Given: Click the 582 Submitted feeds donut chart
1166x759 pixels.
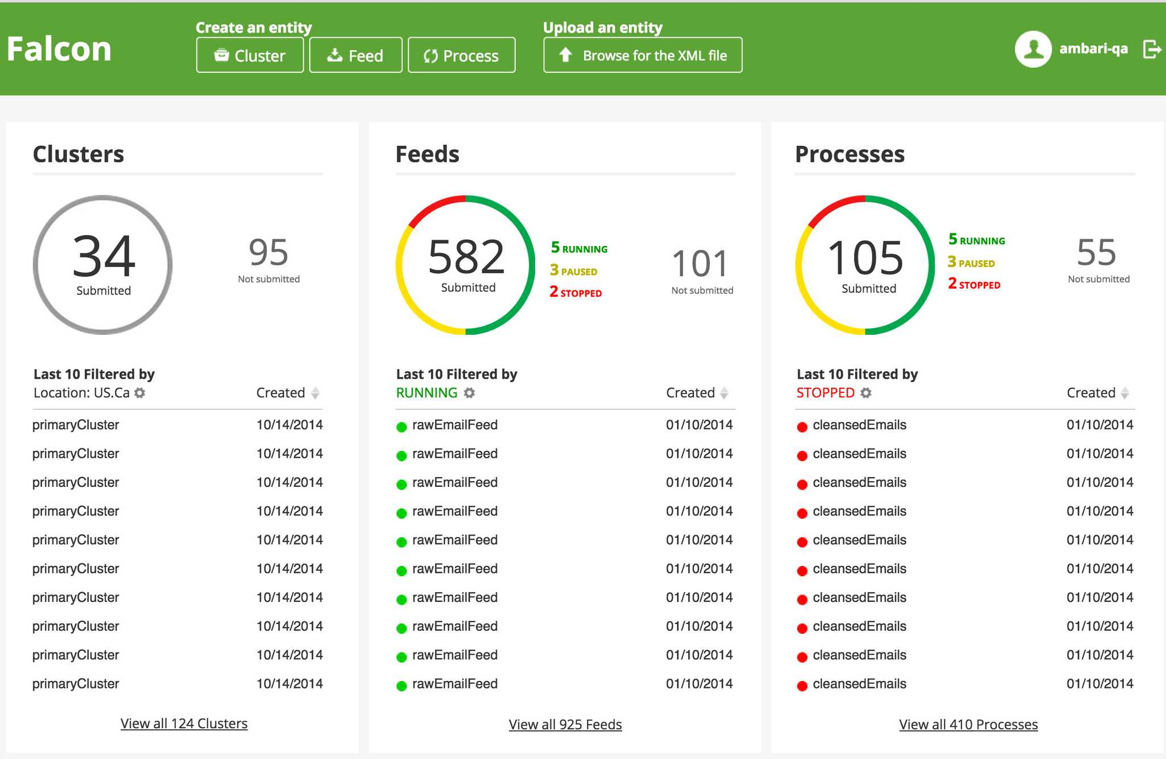Looking at the screenshot, I should (x=466, y=265).
